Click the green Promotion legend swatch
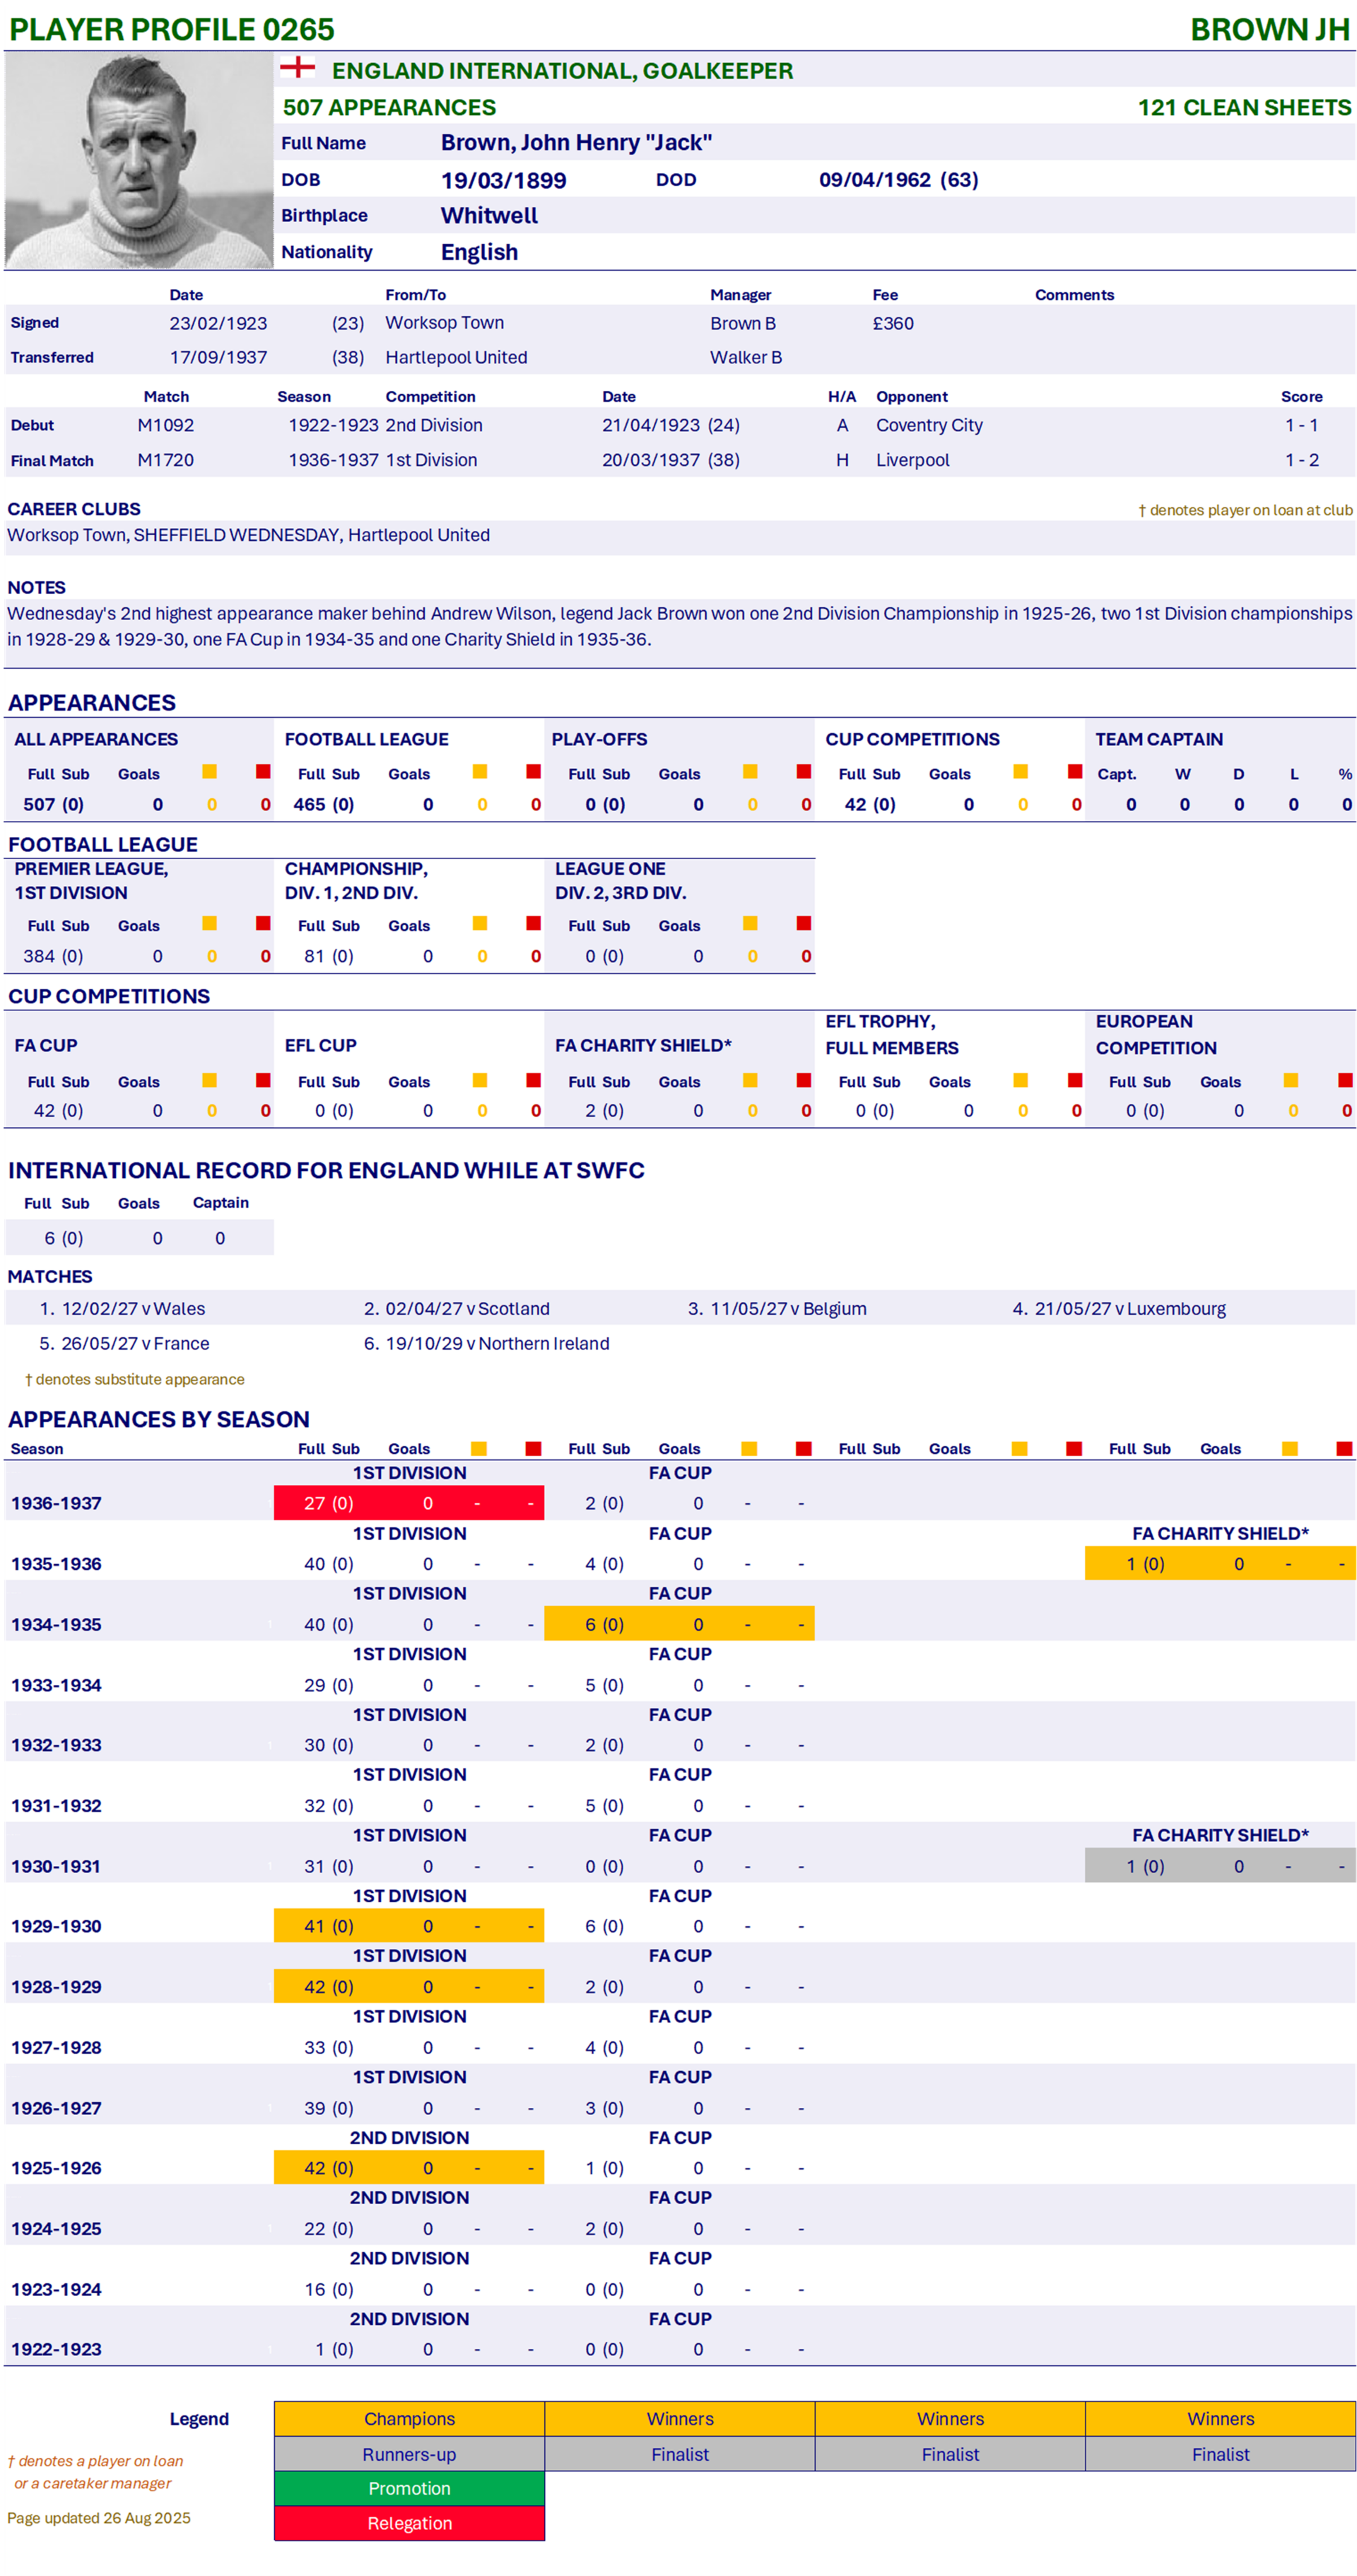 (x=410, y=2489)
